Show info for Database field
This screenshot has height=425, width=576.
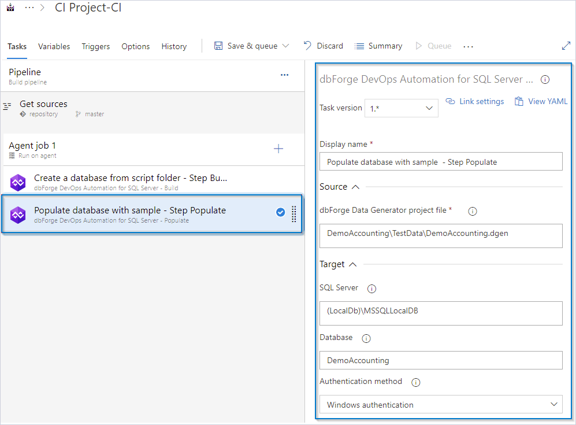tap(366, 338)
